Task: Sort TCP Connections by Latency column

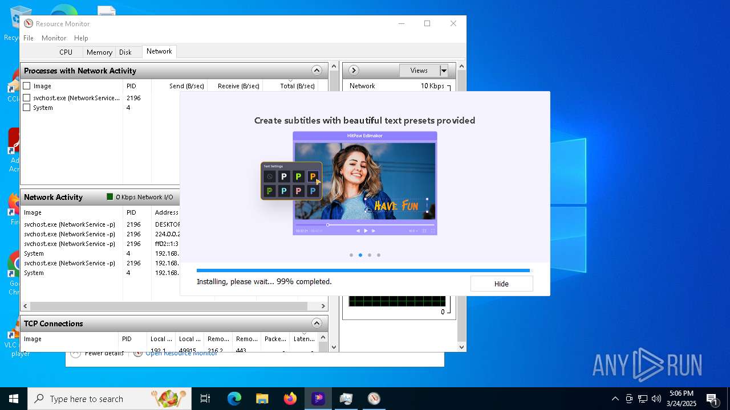Action: pos(304,339)
